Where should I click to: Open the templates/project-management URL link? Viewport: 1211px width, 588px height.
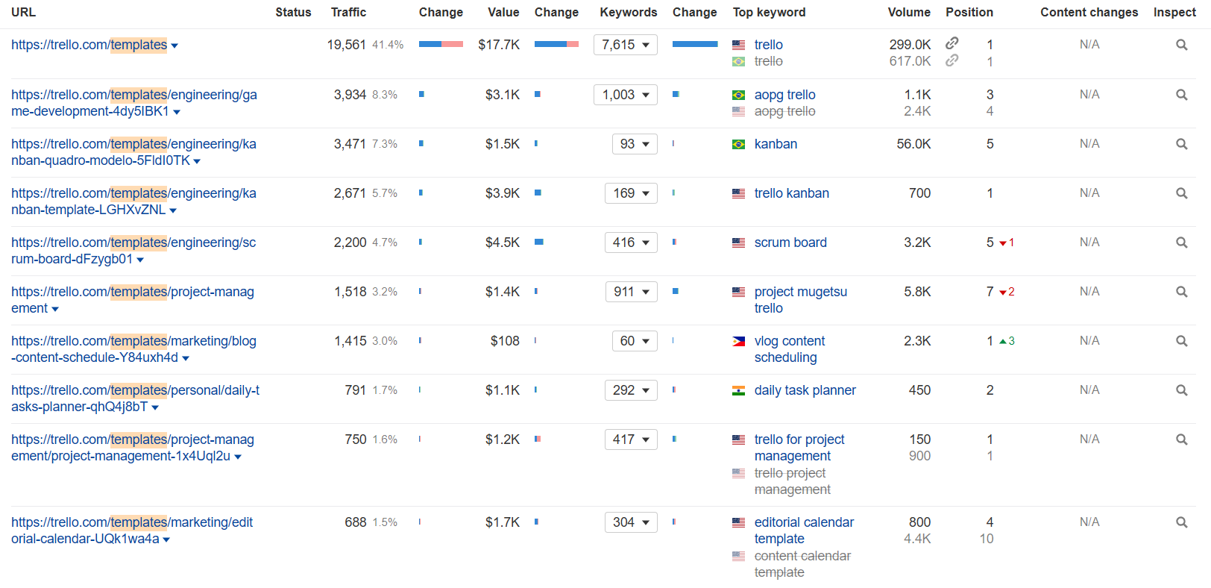pyautogui.click(x=133, y=300)
